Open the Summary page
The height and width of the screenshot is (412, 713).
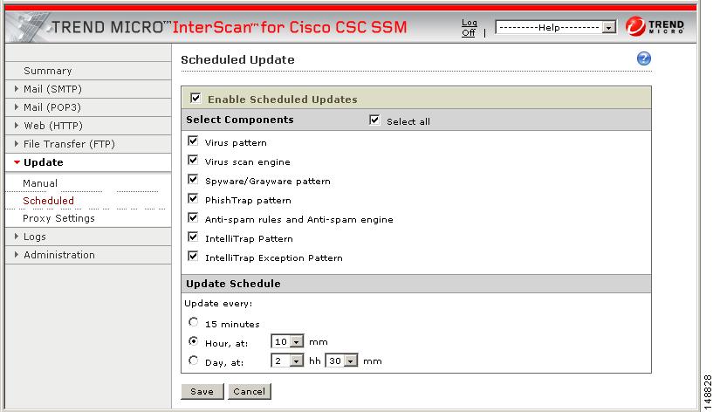coord(48,71)
